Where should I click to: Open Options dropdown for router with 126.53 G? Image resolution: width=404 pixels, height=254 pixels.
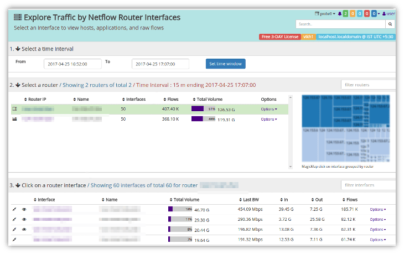[x=269, y=109]
